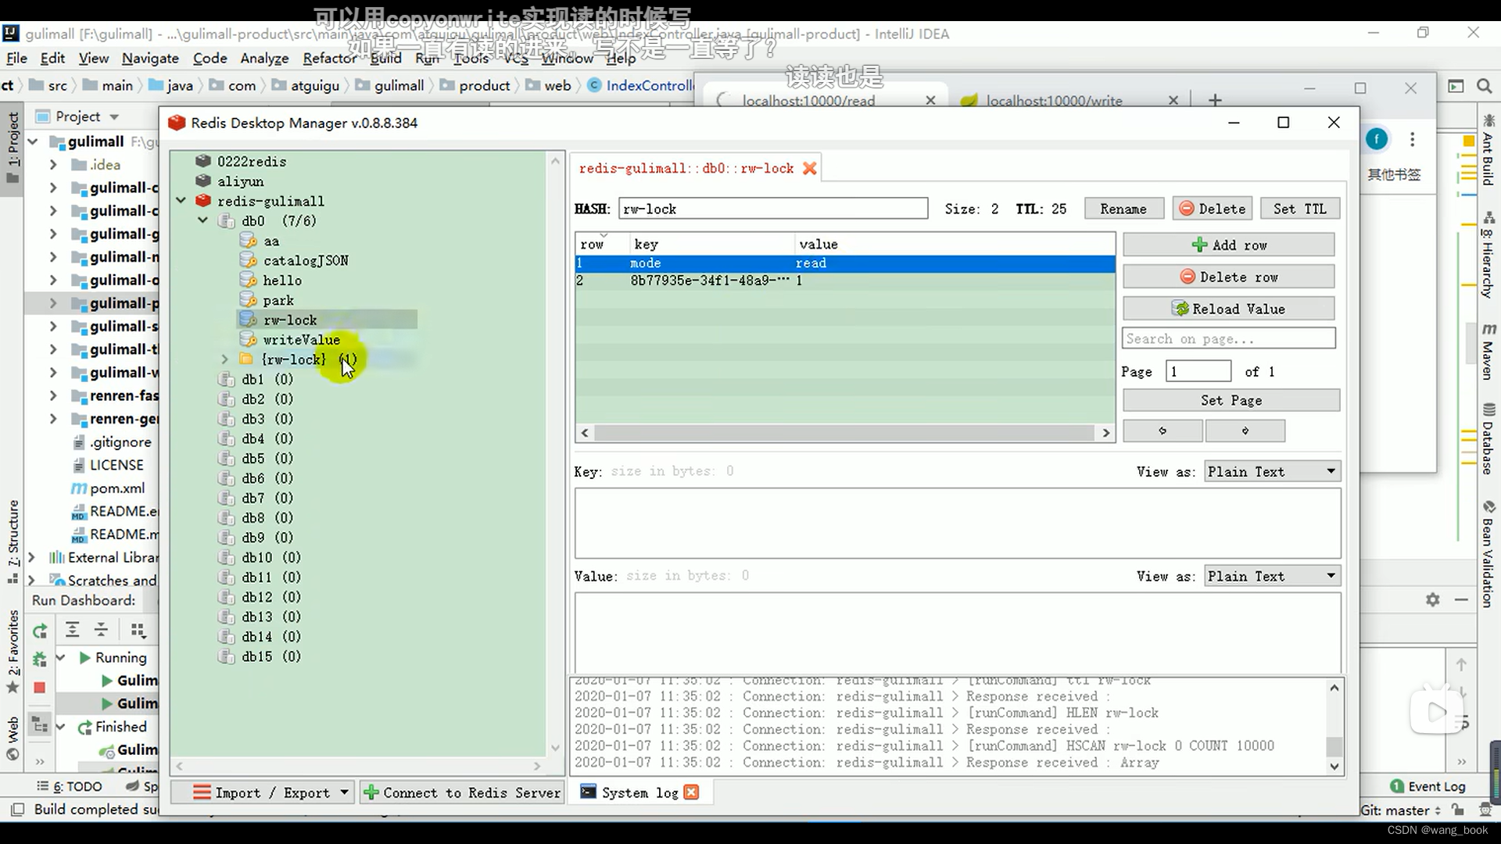Click Collapse All icon in Run Dashboard
This screenshot has width=1501, height=844.
pos(102,630)
